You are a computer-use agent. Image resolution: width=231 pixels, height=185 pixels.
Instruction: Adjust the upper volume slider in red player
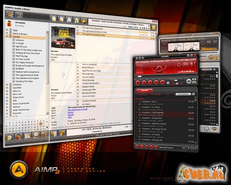[x=176, y=80]
